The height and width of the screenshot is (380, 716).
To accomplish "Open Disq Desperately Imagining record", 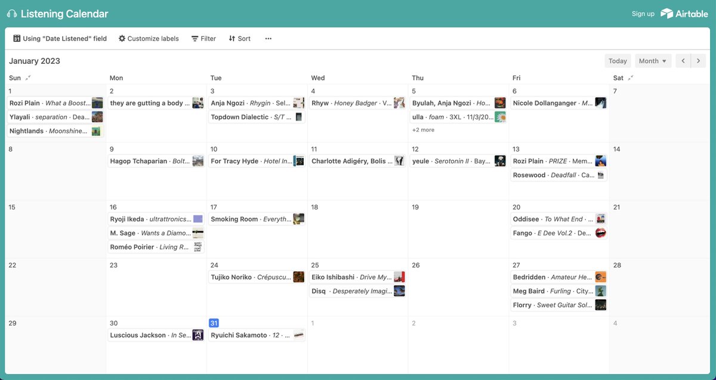I will (x=358, y=291).
